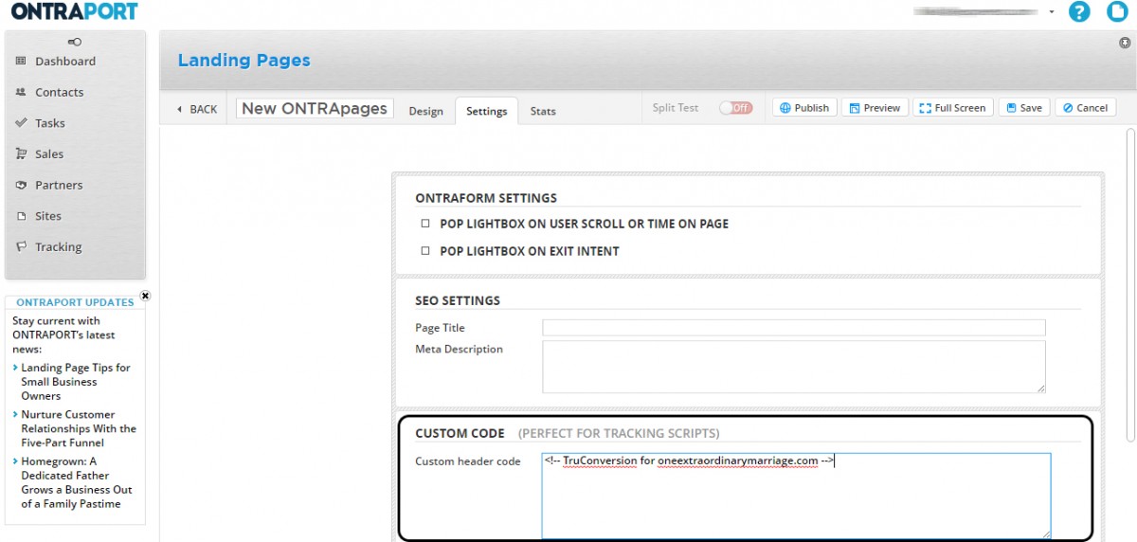Open Landing Page Tips for Small Business Owners
This screenshot has width=1137, height=542.
pyautogui.click(x=75, y=382)
